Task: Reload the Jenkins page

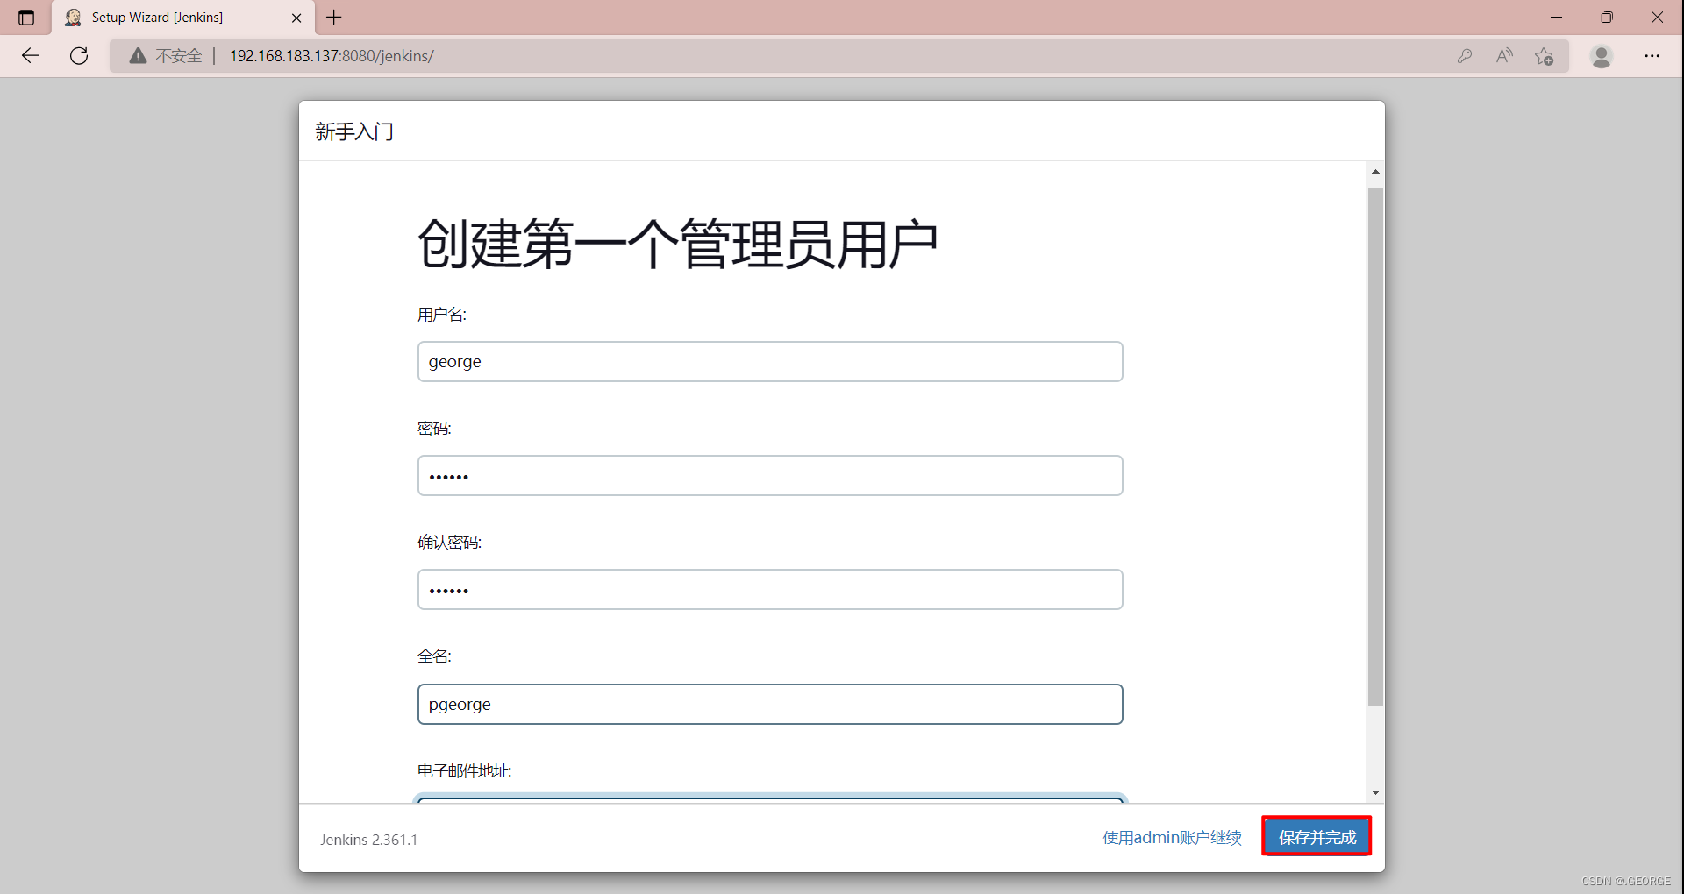Action: 79,56
